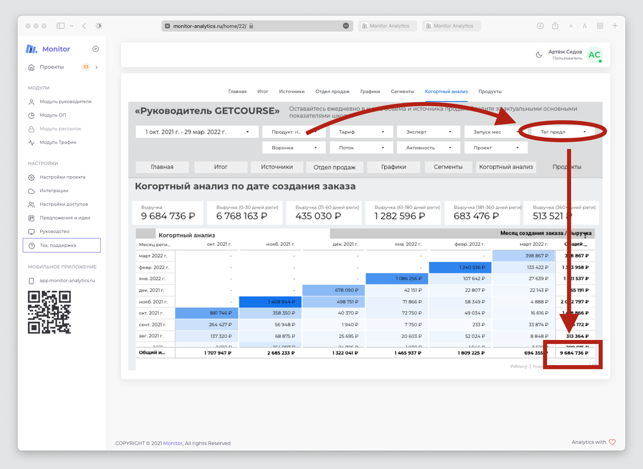The image size is (643, 469).
Task: Click the gear icon beside Настройки проекта
Action: [x=32, y=177]
